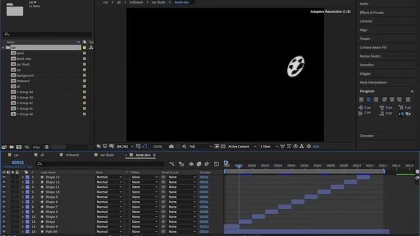The width and height of the screenshot is (420, 236).
Task: Expand the Shape 10 layer properties
Action: click(23, 192)
